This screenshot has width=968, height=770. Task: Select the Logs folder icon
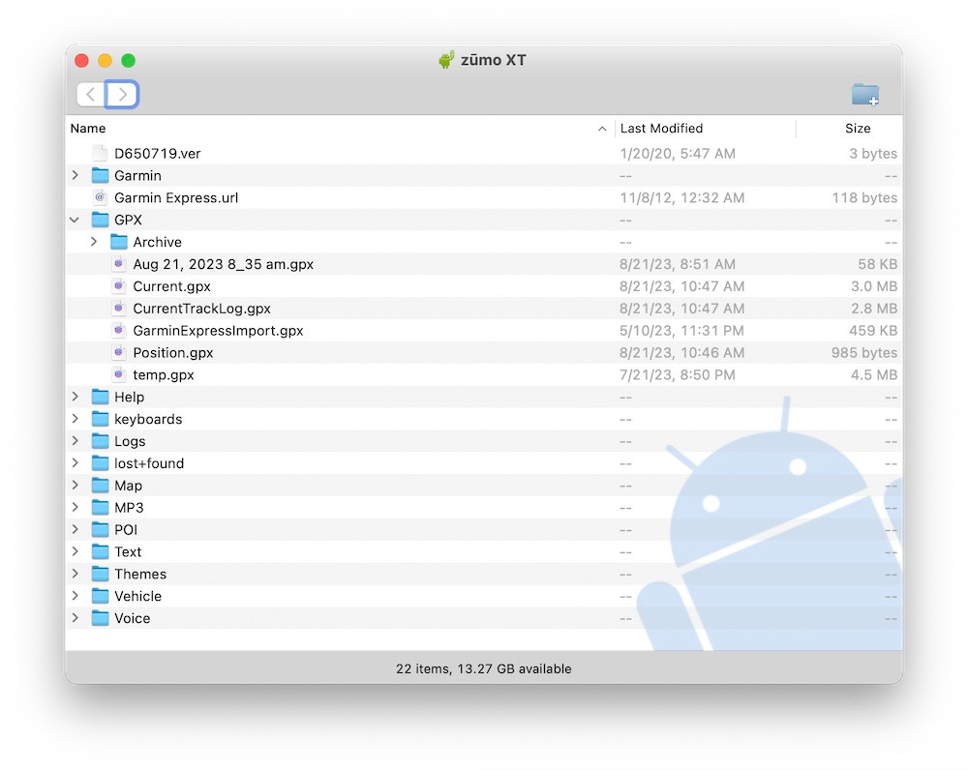100,441
